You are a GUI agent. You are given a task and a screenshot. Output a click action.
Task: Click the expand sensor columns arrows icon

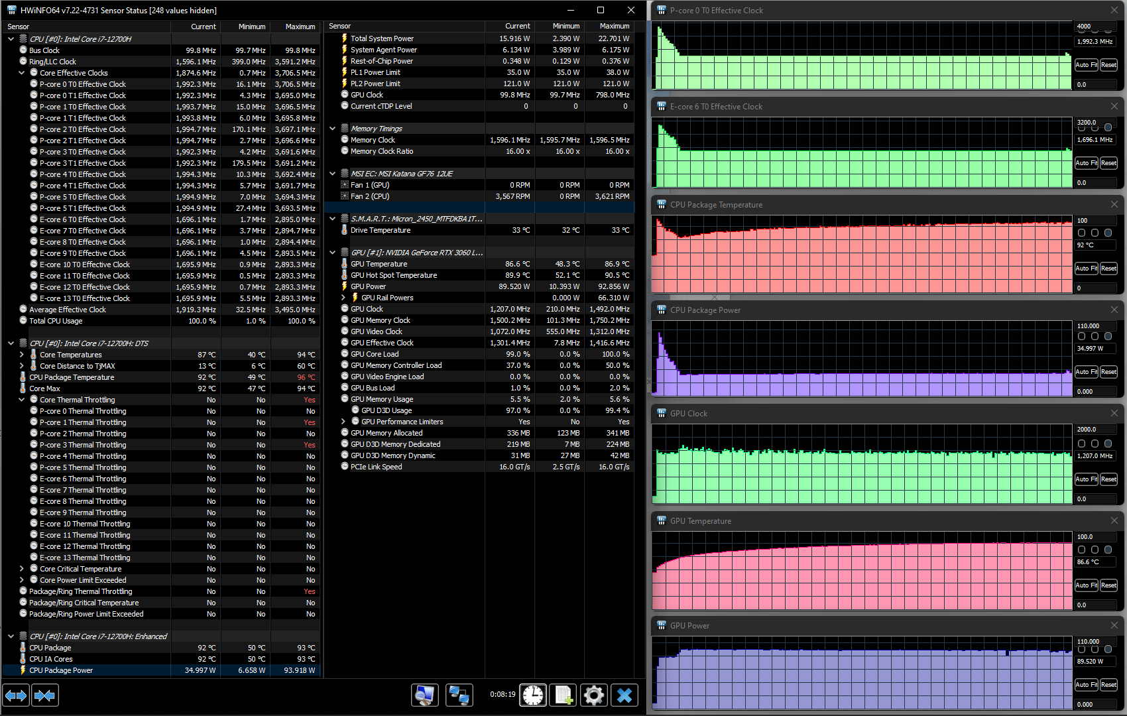point(16,695)
